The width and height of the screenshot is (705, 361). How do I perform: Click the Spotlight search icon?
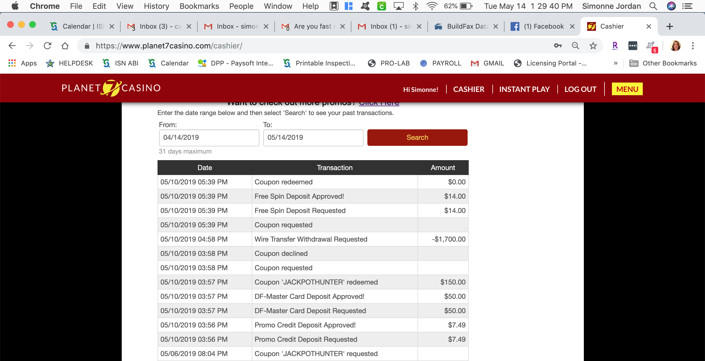click(x=653, y=6)
